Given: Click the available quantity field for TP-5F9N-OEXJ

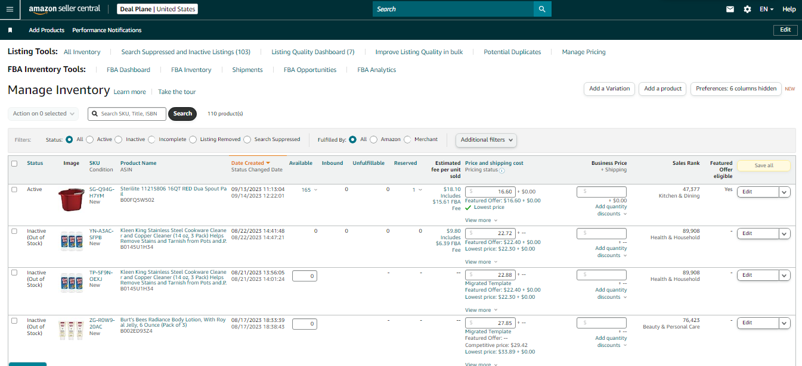Looking at the screenshot, I should pyautogui.click(x=304, y=276).
